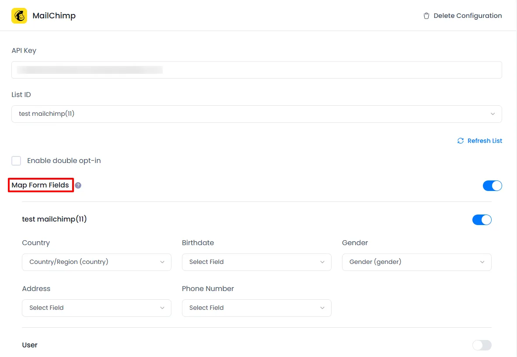
Task: Click the MailChimp monkey logo icon
Action: tap(19, 16)
